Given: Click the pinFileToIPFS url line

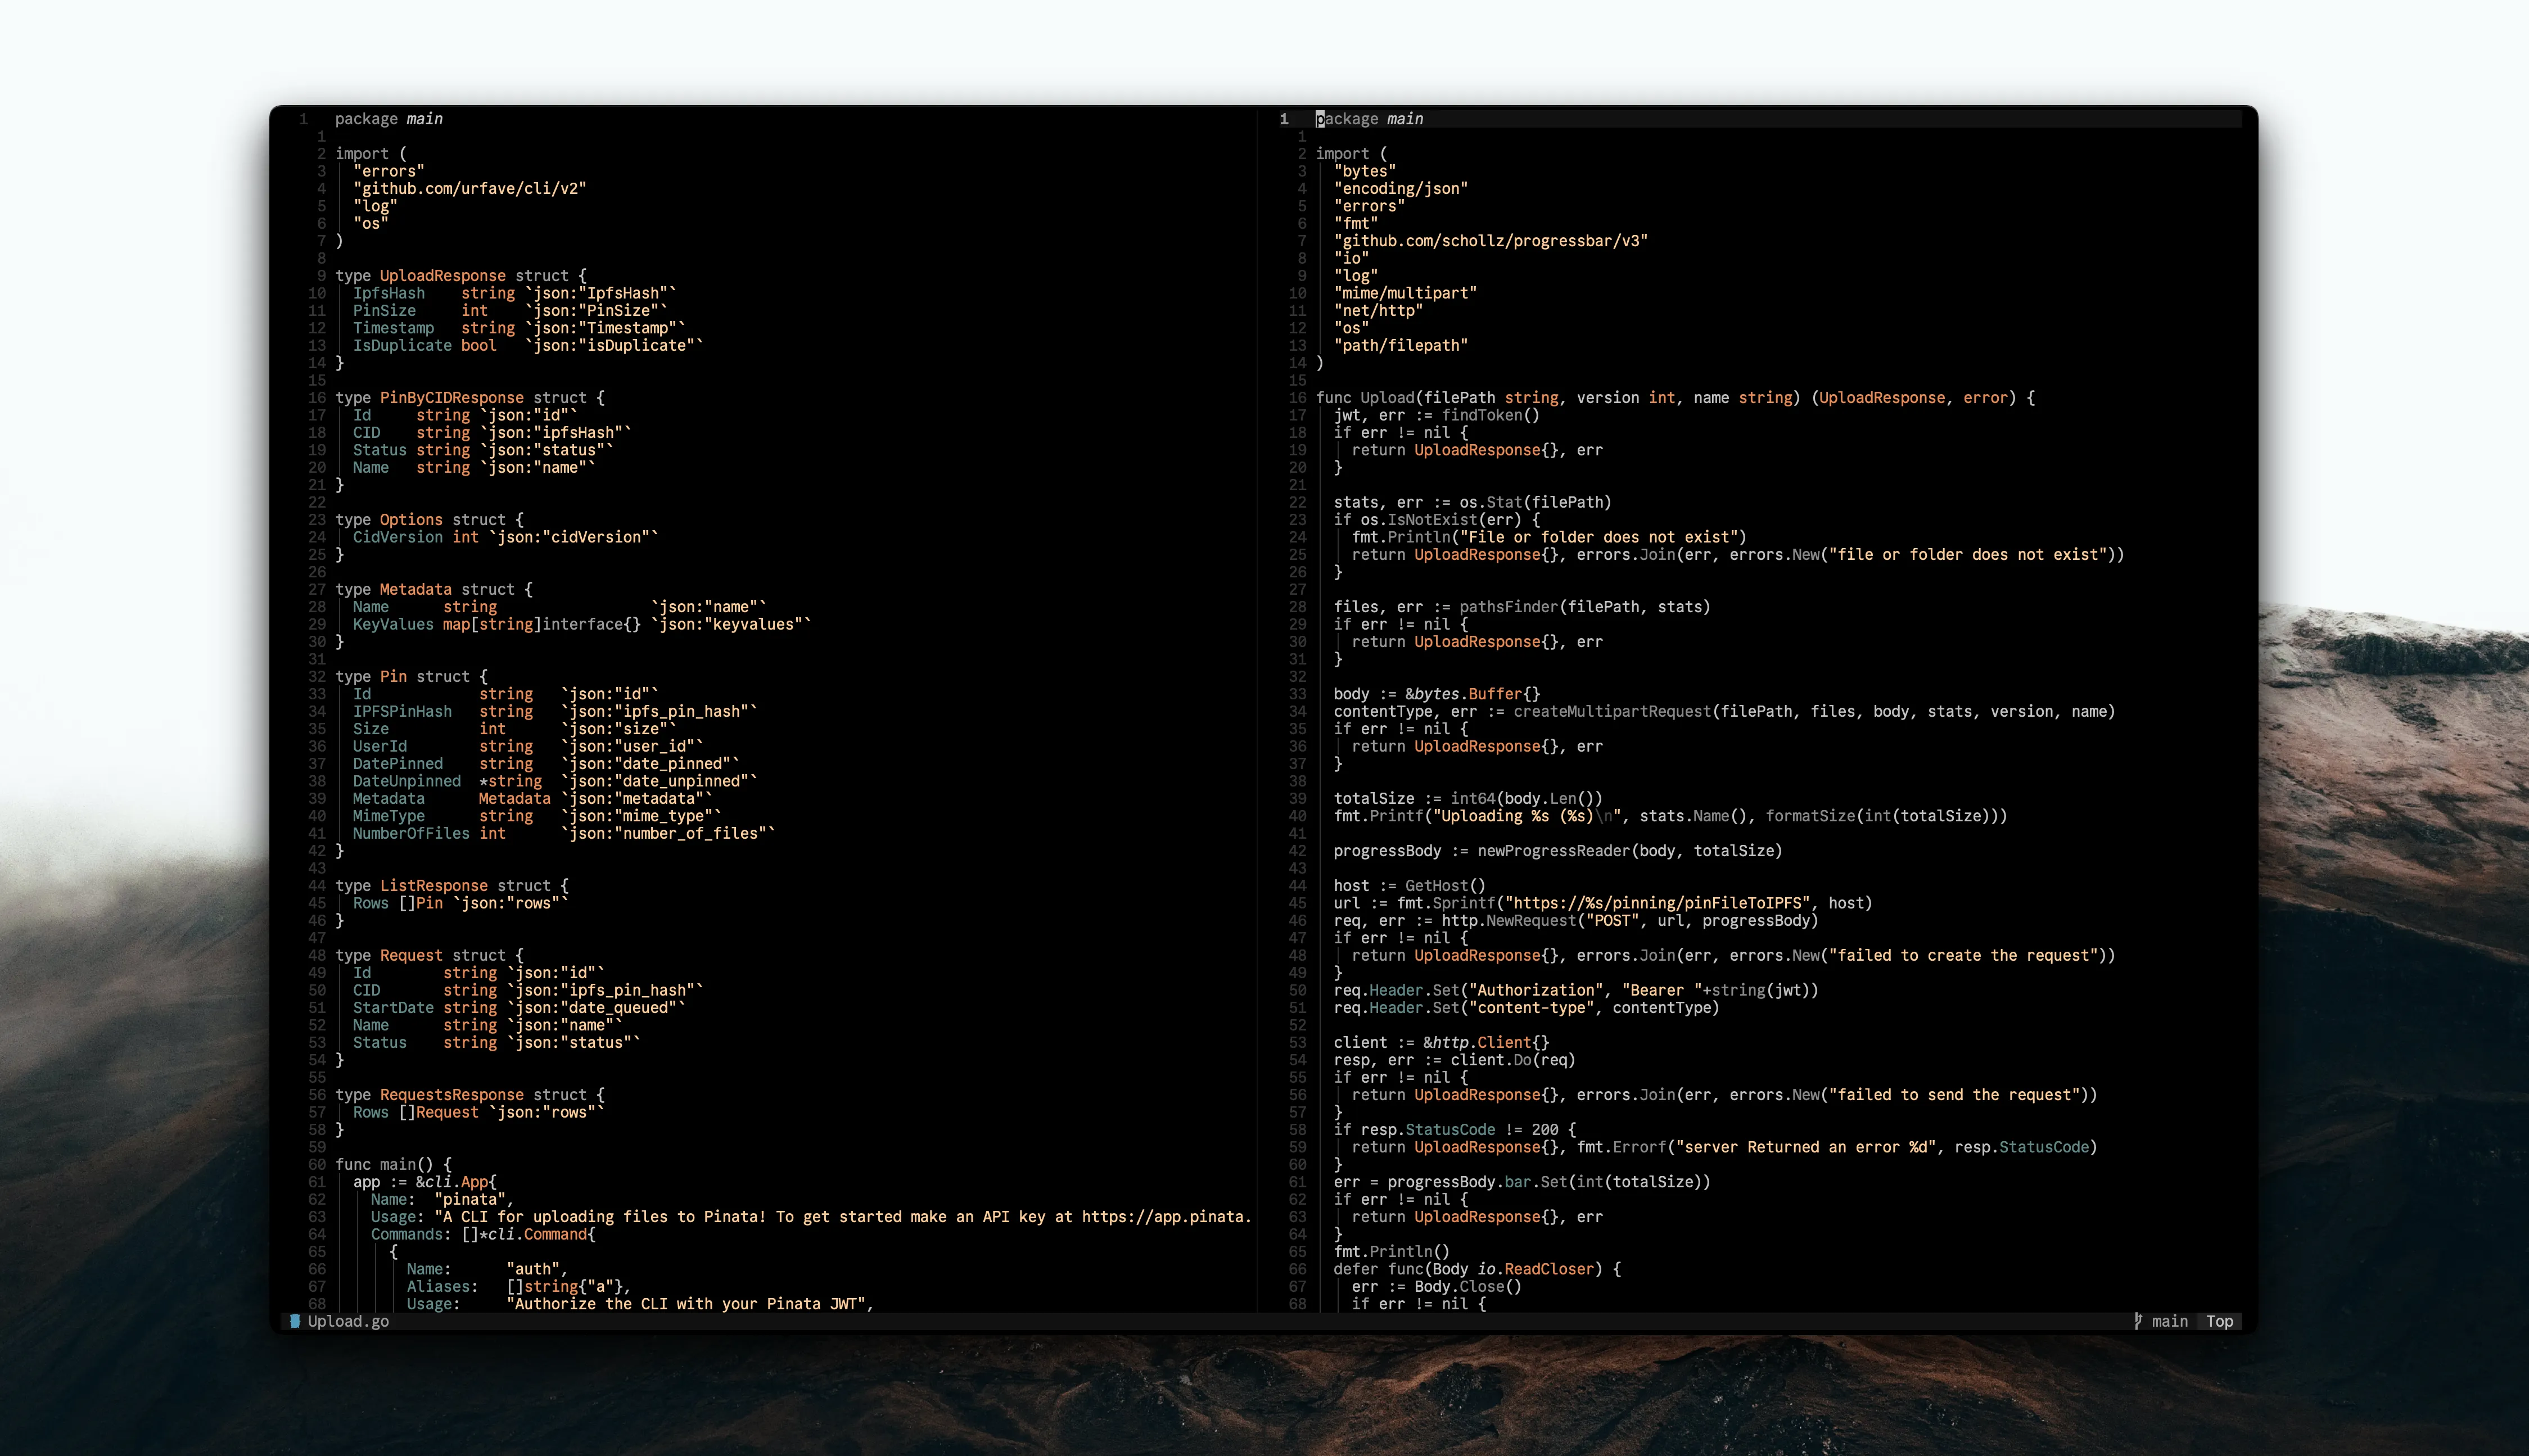Looking at the screenshot, I should pyautogui.click(x=1603, y=903).
